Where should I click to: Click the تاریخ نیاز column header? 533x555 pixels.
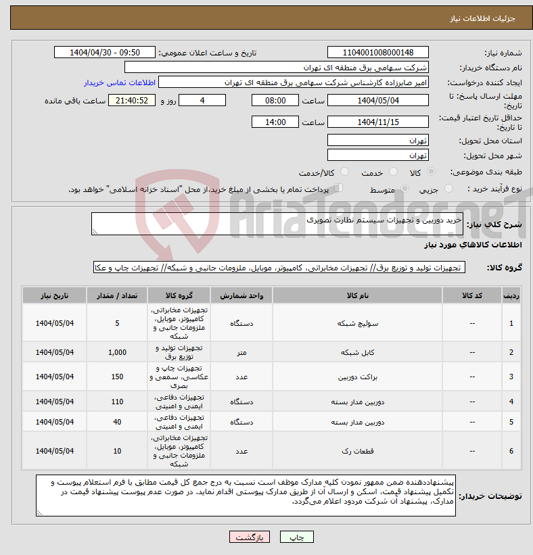click(x=55, y=295)
